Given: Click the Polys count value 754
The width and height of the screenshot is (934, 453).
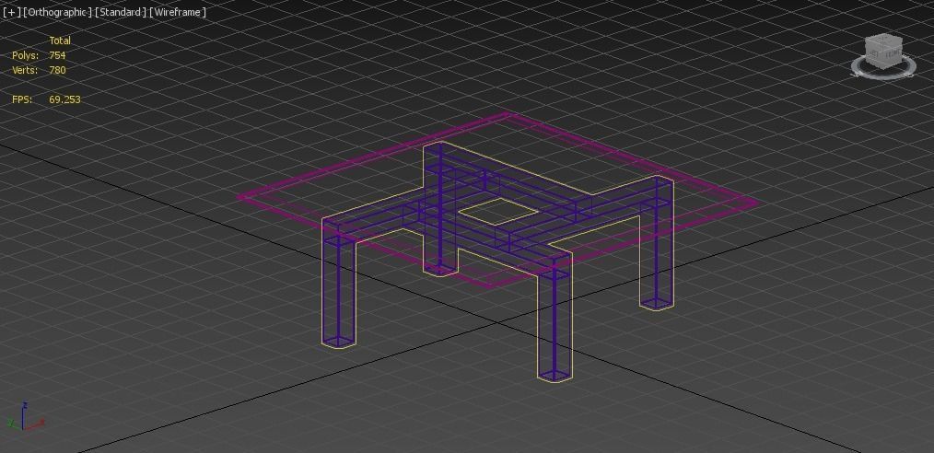Looking at the screenshot, I should [x=57, y=55].
